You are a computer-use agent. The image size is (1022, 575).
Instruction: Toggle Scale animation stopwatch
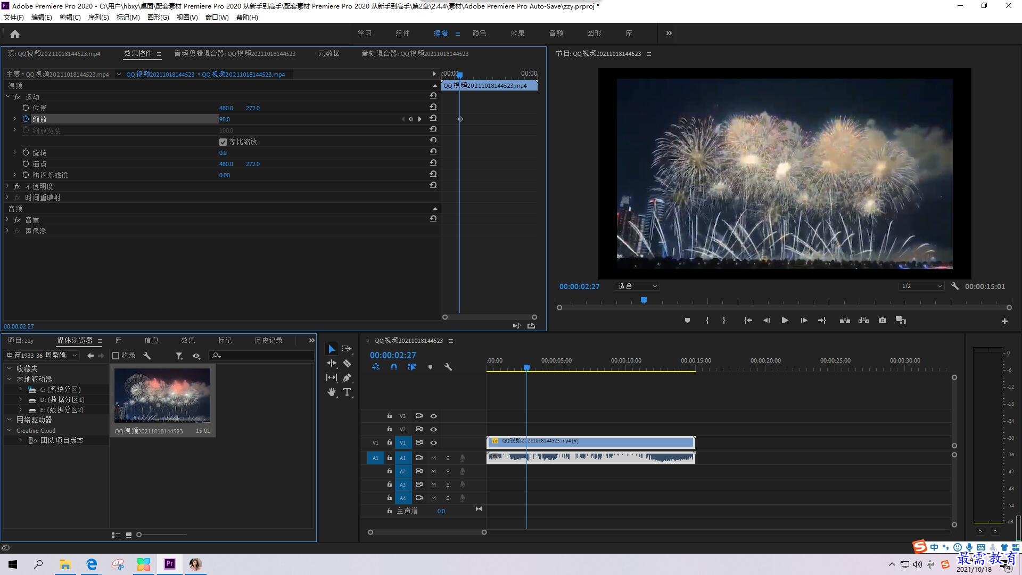[x=26, y=119]
